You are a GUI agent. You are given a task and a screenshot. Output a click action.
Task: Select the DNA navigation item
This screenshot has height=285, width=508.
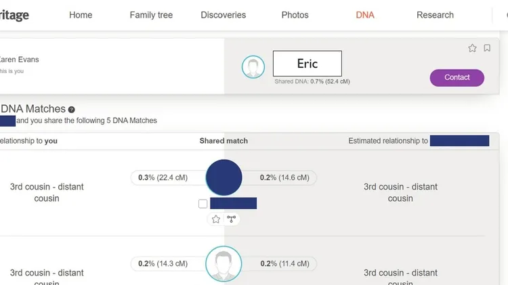[365, 15]
